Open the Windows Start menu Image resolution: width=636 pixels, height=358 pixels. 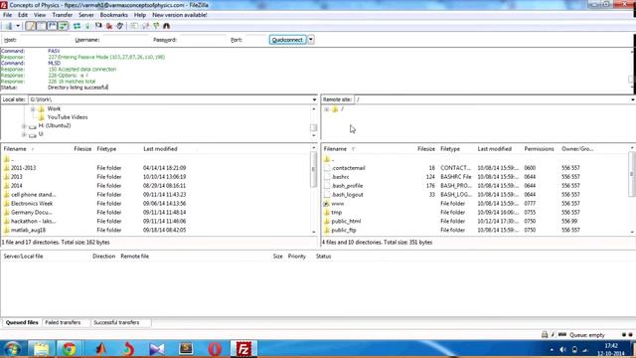13,349
